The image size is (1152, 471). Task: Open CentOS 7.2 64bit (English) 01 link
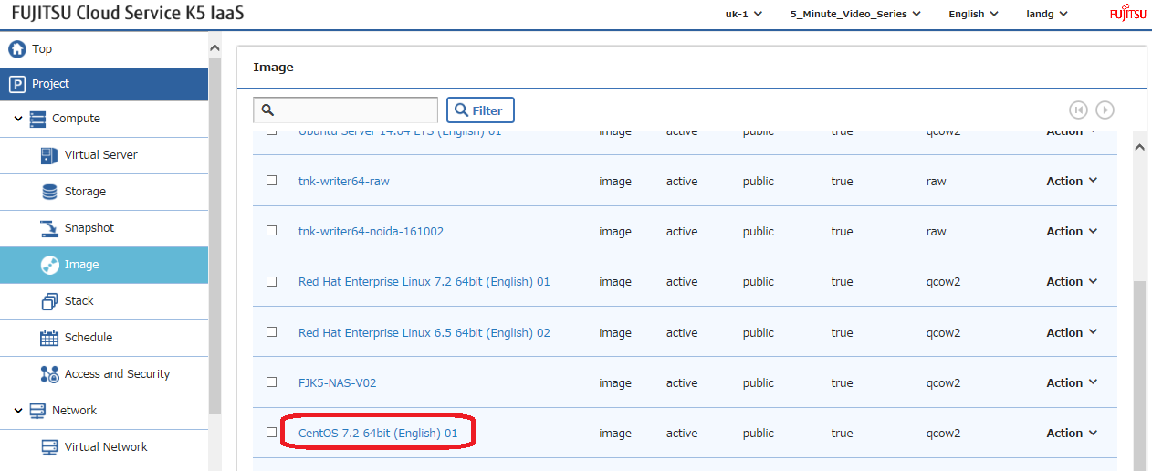(x=378, y=433)
